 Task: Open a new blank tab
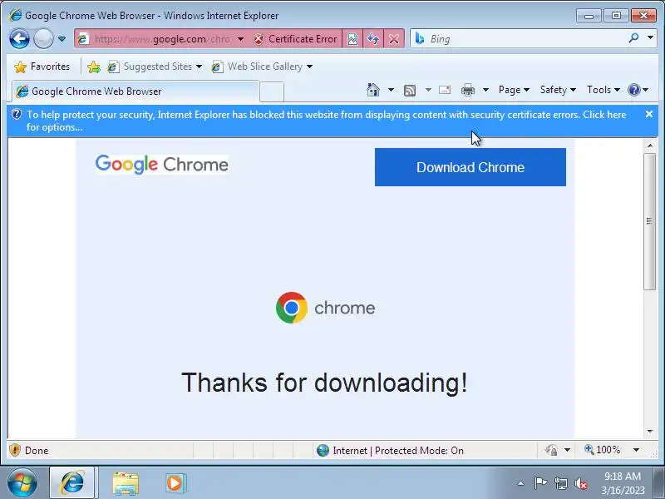(272, 92)
